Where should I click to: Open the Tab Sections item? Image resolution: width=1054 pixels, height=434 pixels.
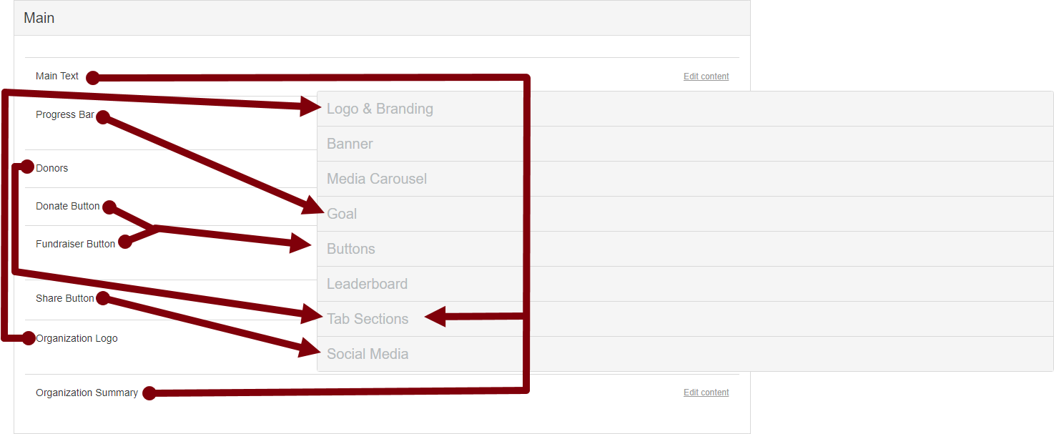click(x=685, y=319)
